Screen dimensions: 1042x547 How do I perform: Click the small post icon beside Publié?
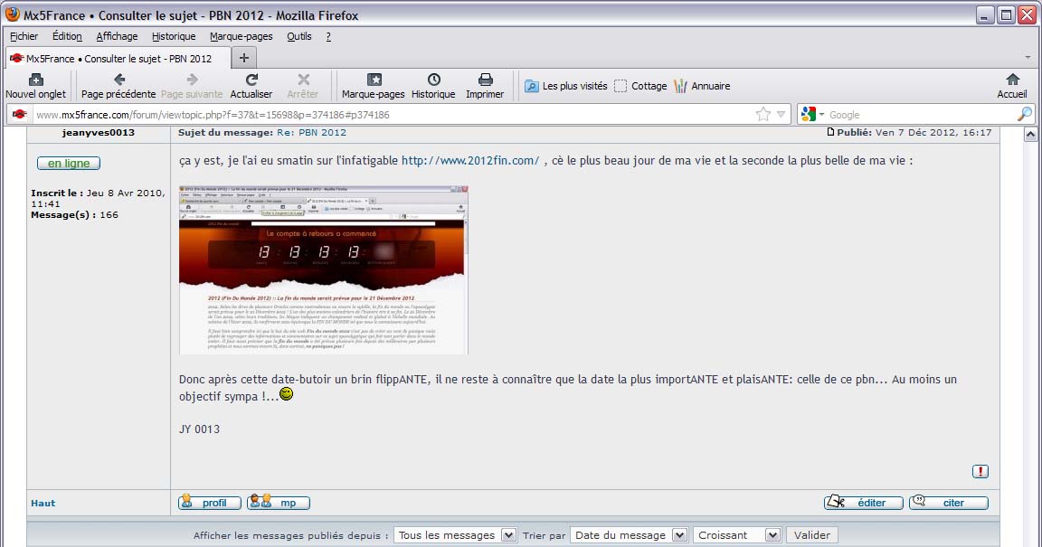pyautogui.click(x=830, y=132)
